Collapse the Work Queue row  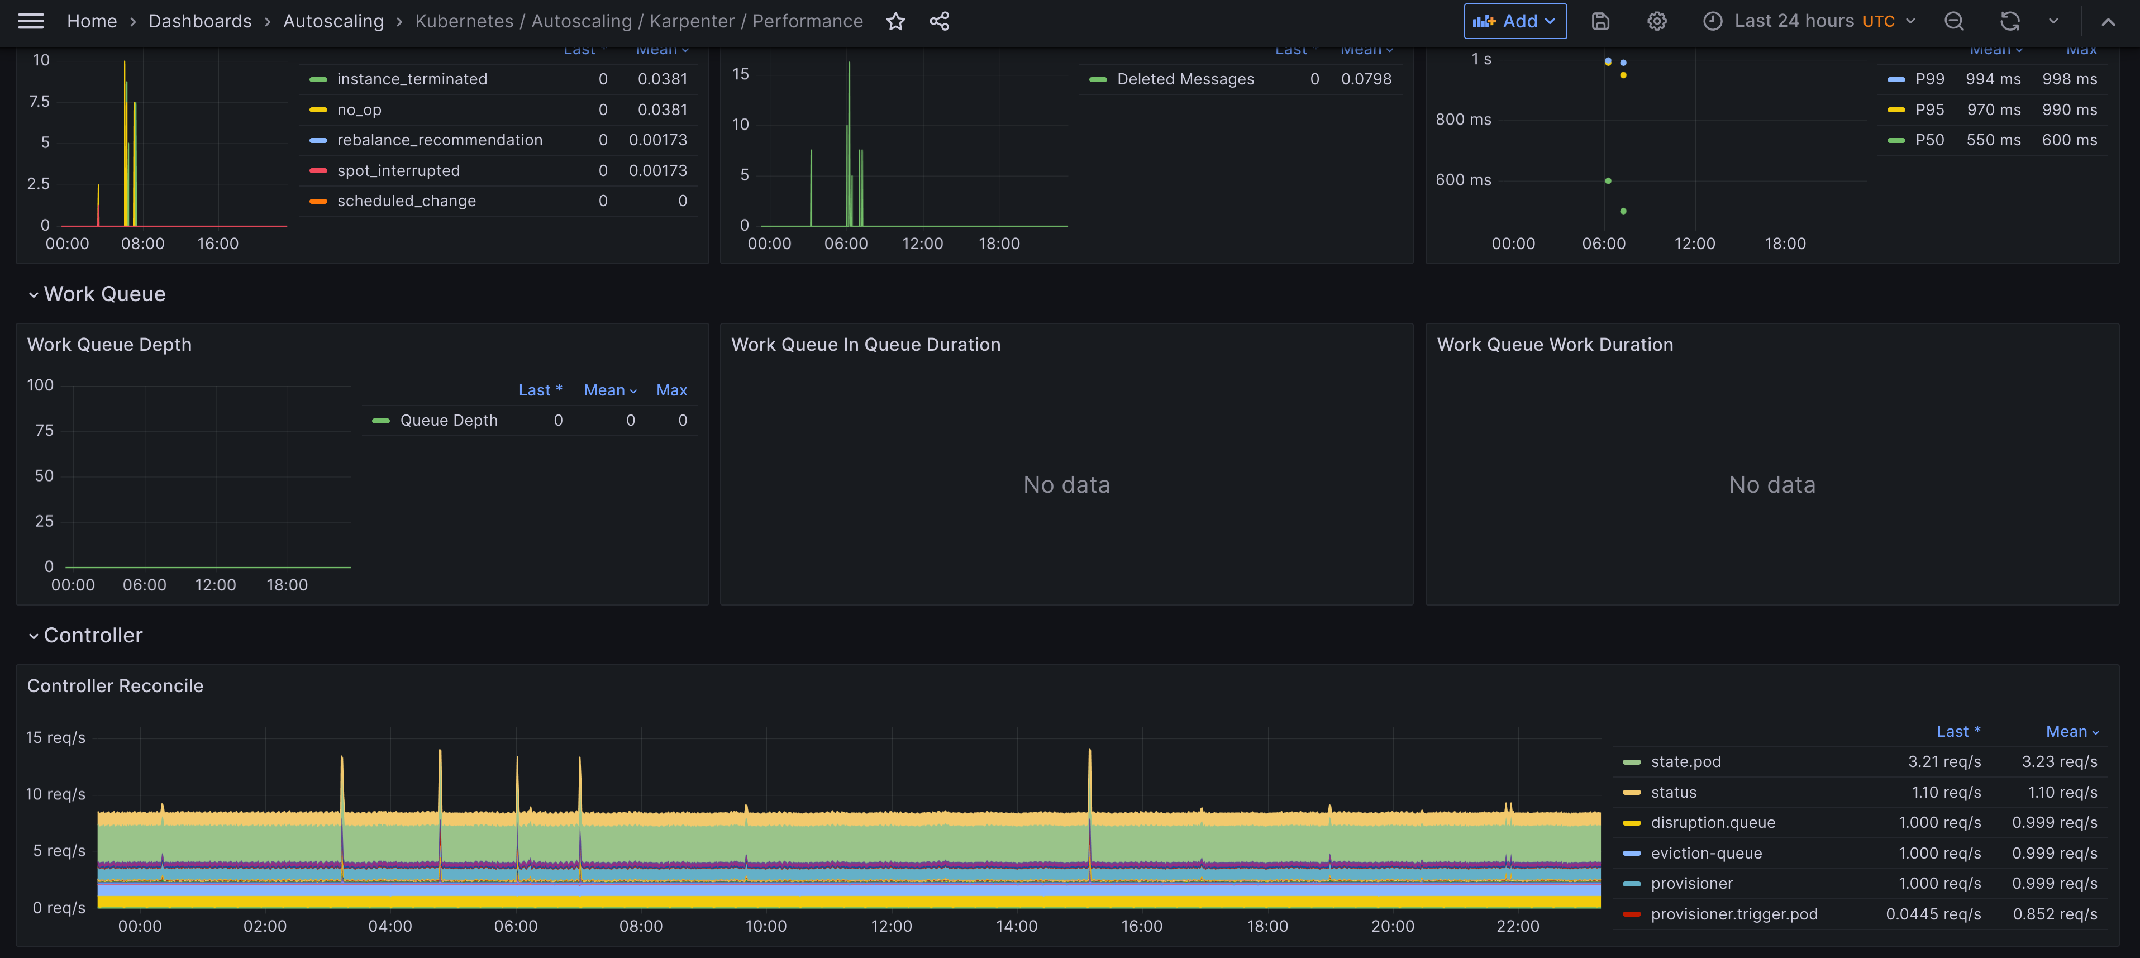104,294
